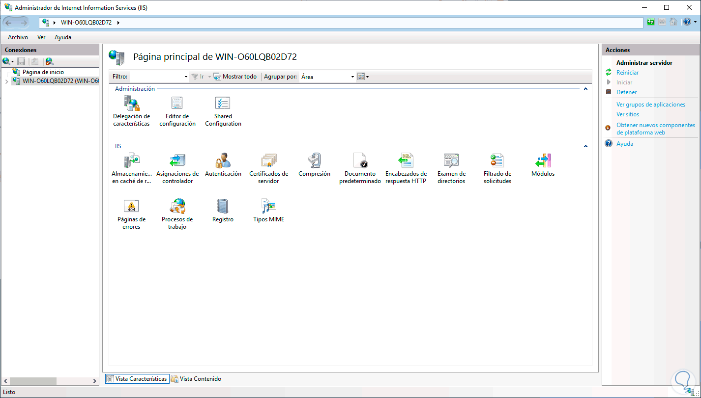
Task: Open the Ir filter options dropdown arrow
Action: 209,77
